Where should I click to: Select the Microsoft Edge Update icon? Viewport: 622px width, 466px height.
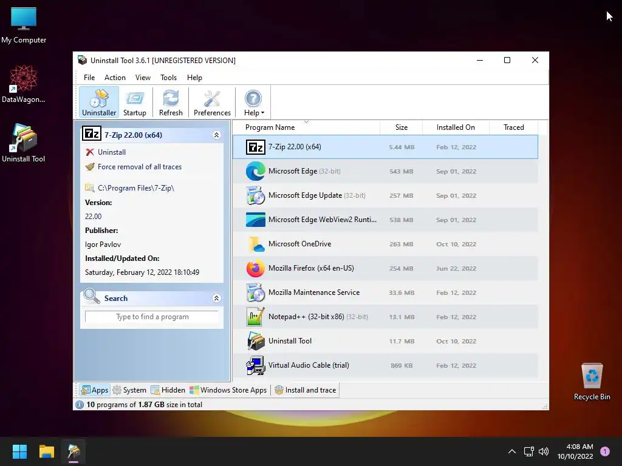(x=256, y=195)
